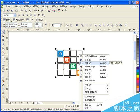Click the Cut scissors icon in the toolbar
The image size is (140, 112).
pos(22,10)
